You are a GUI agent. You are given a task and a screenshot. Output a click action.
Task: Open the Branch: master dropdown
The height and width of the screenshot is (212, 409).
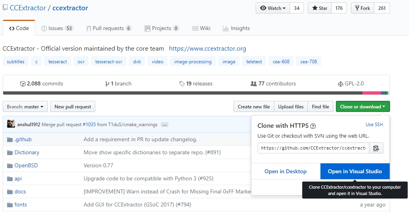pyautogui.click(x=25, y=106)
